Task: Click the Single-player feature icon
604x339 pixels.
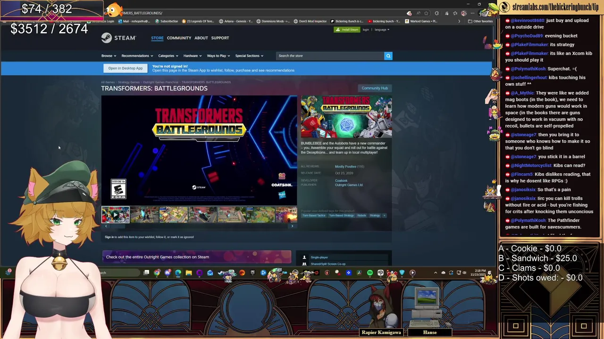Action: (304, 258)
